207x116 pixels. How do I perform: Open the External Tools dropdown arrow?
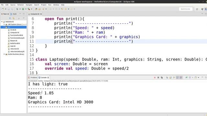coord(32,9)
